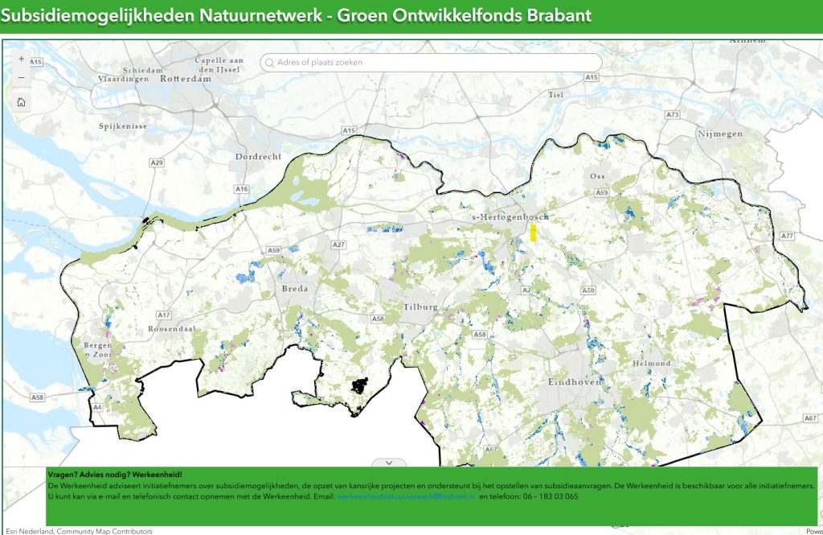Click the Helmond city label
The height and width of the screenshot is (535, 823).
651,363
